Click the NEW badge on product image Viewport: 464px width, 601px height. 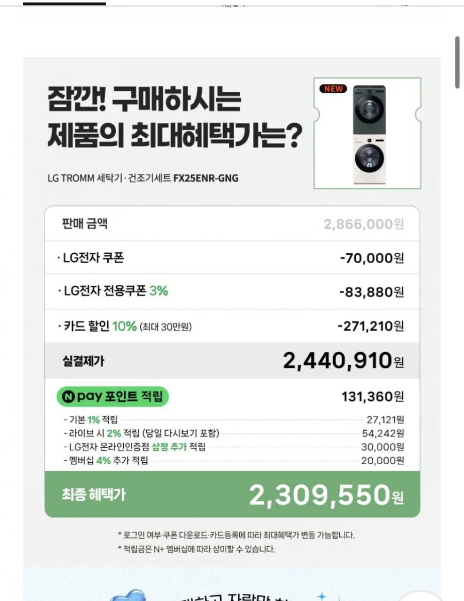pos(333,89)
